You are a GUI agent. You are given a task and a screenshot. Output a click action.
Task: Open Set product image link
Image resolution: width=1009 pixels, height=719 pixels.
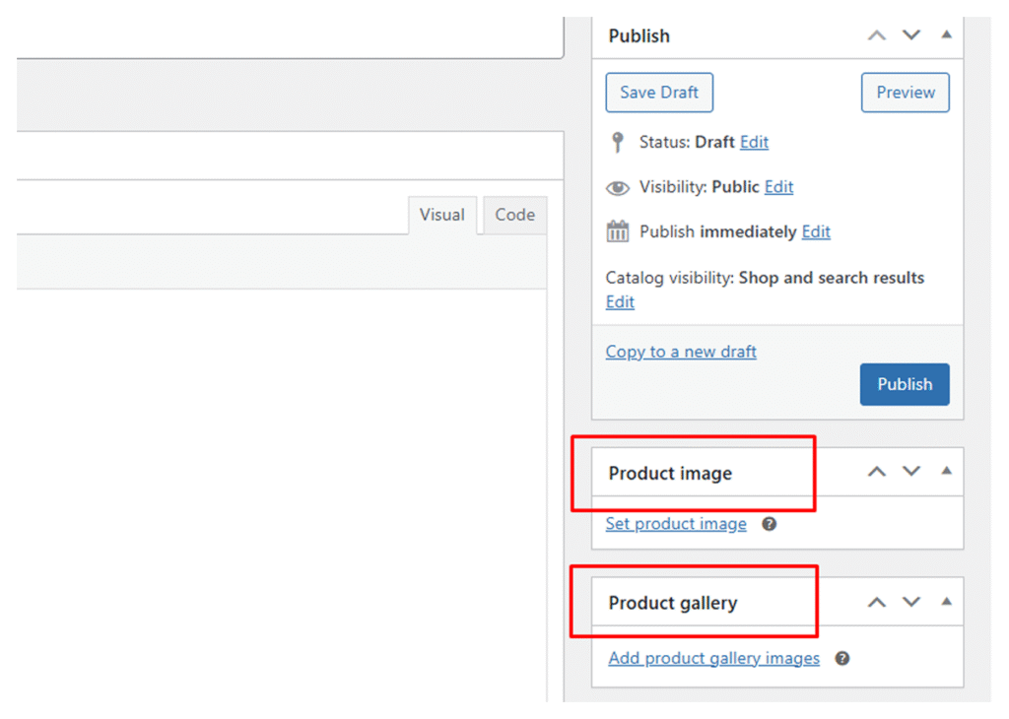pos(676,524)
